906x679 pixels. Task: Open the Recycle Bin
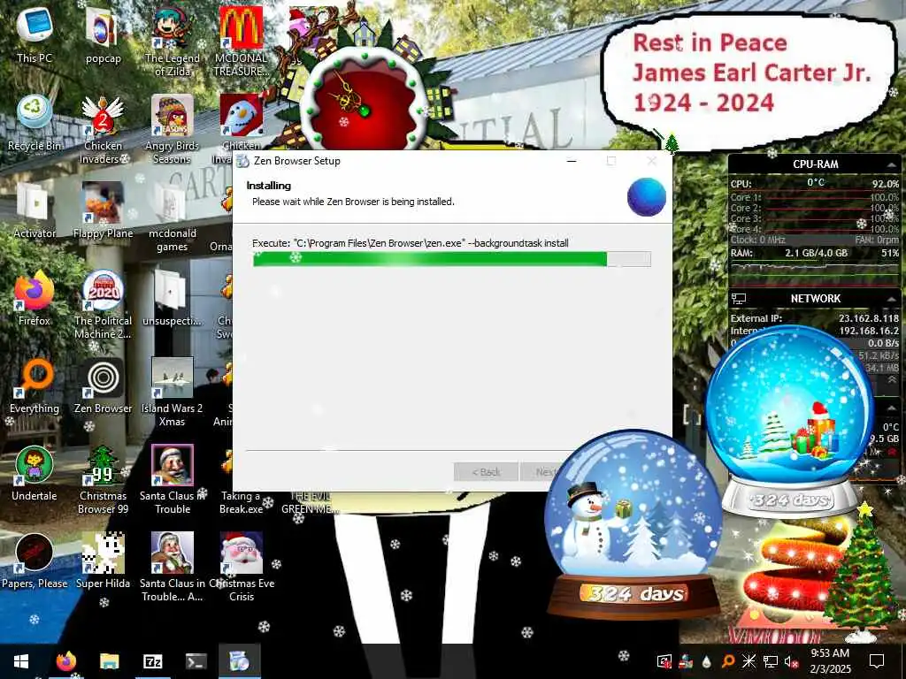pyautogui.click(x=35, y=123)
